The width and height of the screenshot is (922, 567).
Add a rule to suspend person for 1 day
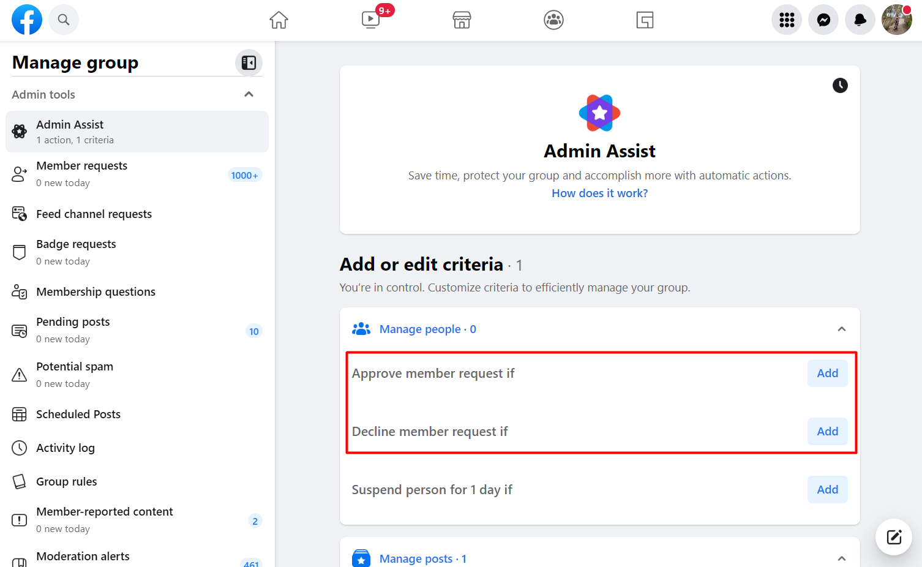[x=827, y=489]
